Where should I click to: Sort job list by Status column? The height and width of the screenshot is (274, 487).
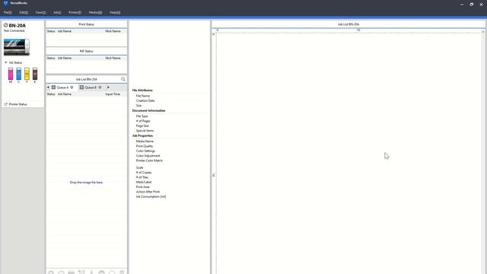pos(51,94)
